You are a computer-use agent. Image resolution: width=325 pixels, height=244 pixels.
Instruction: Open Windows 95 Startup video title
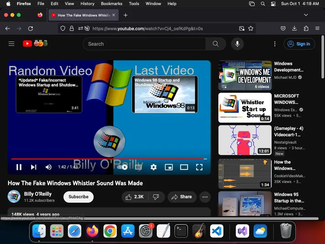coord(289,198)
